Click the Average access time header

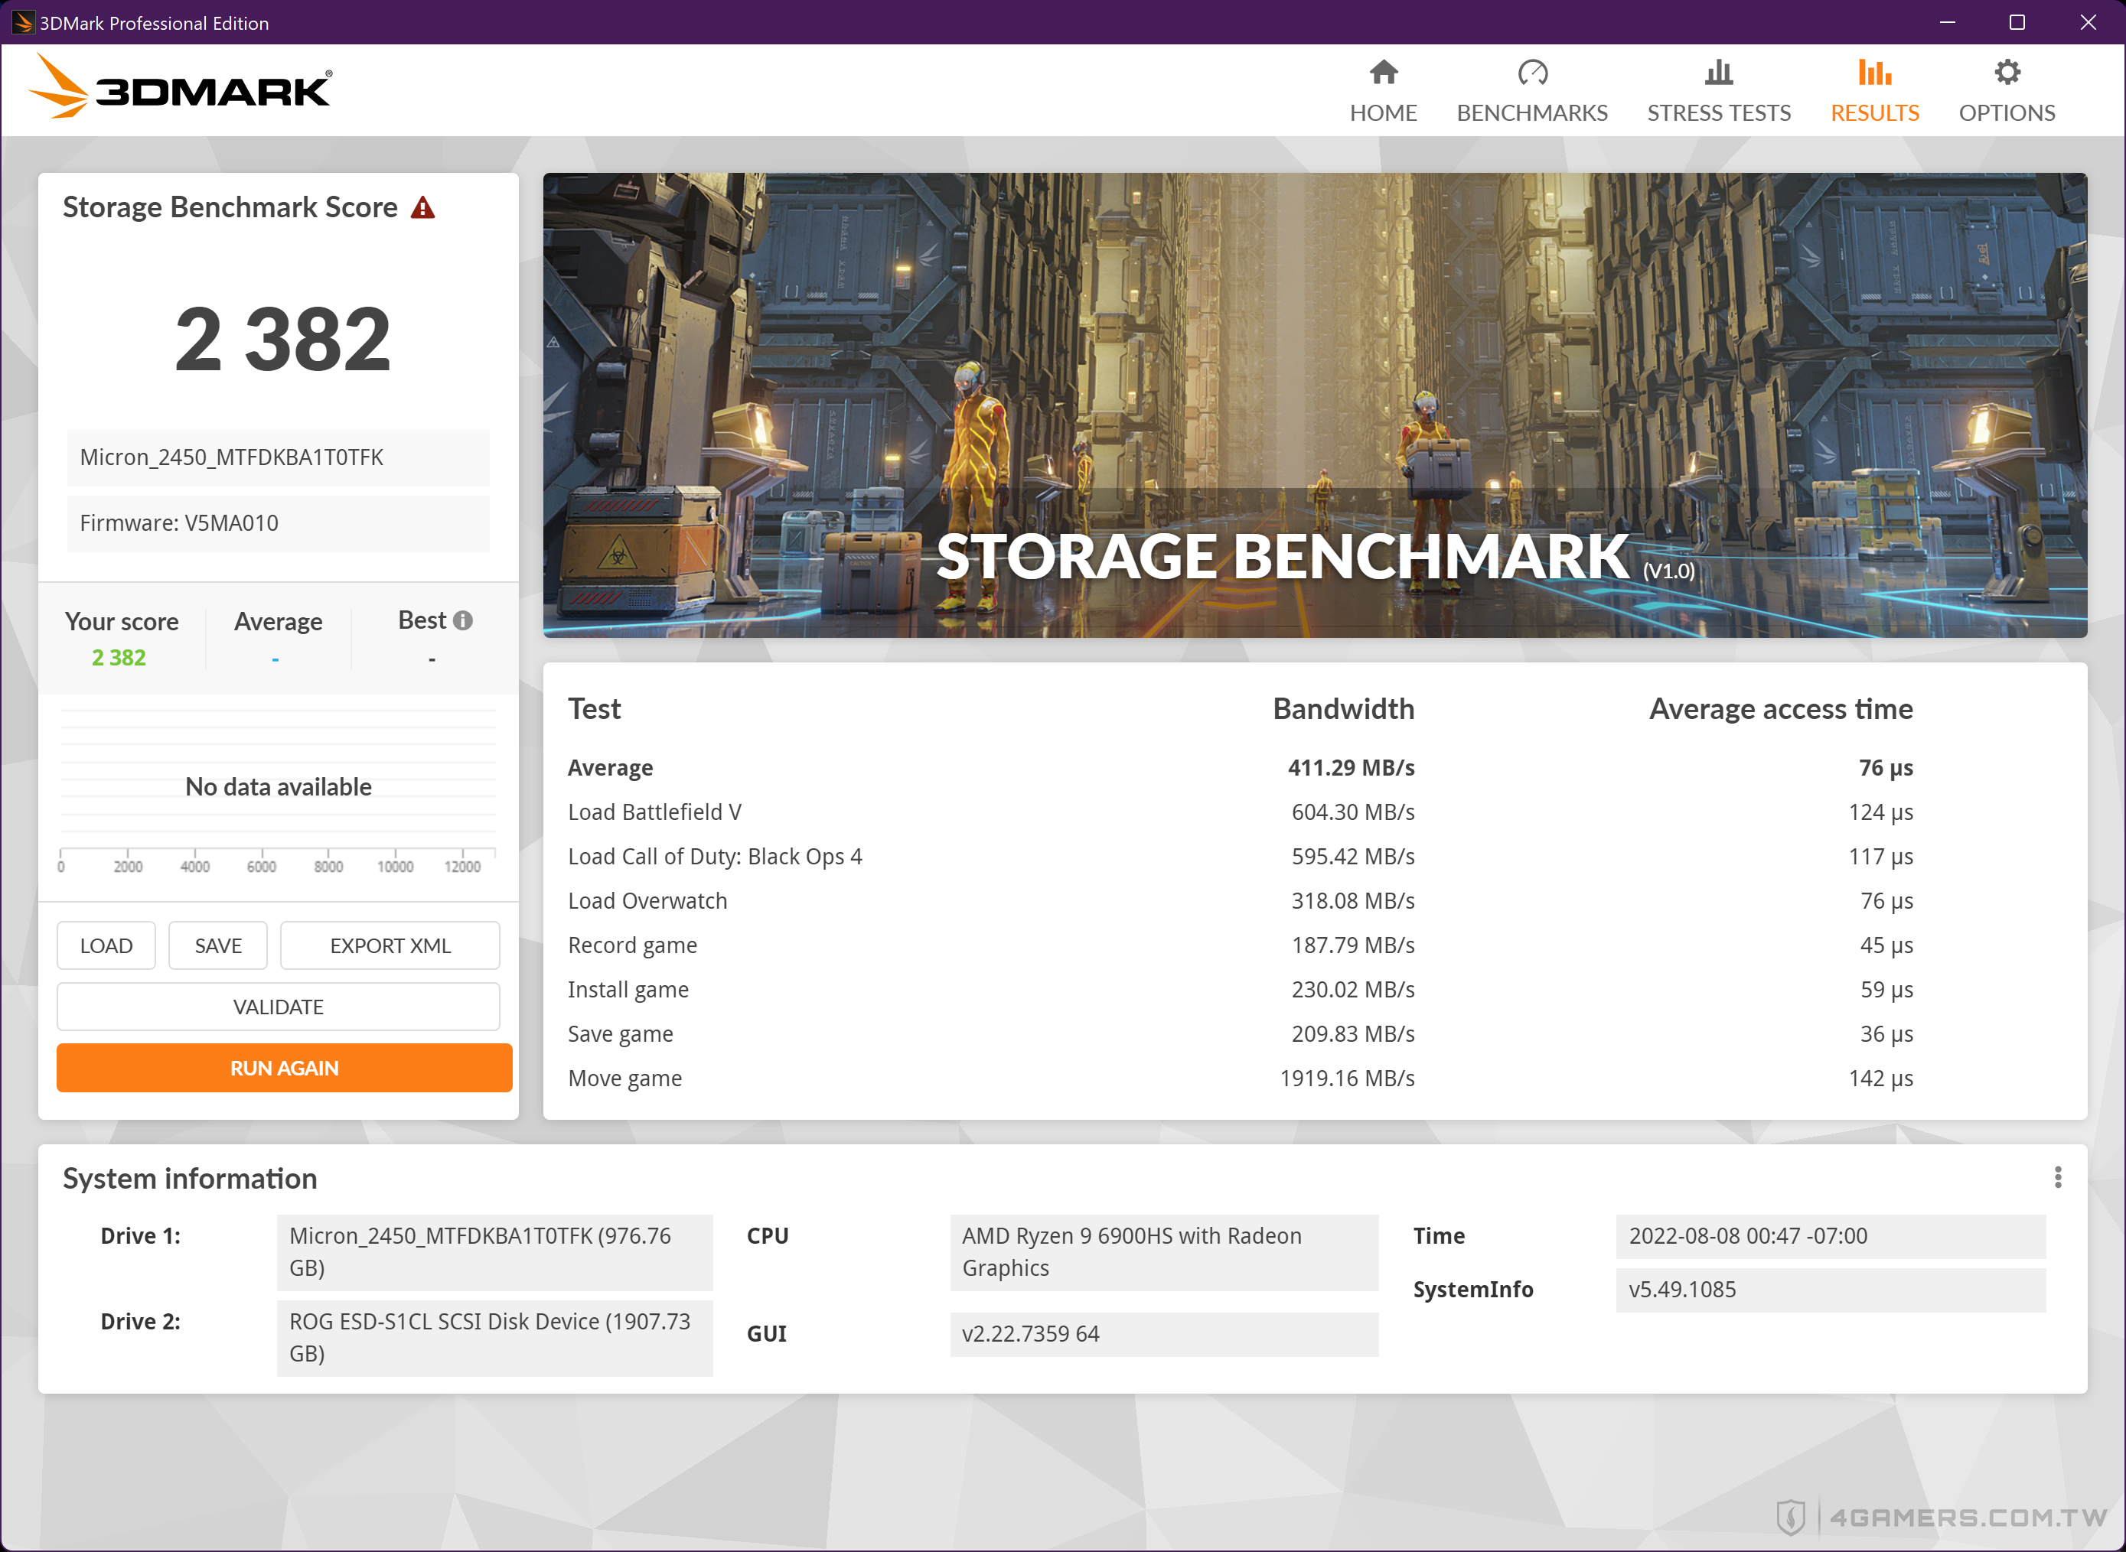[x=1781, y=708]
